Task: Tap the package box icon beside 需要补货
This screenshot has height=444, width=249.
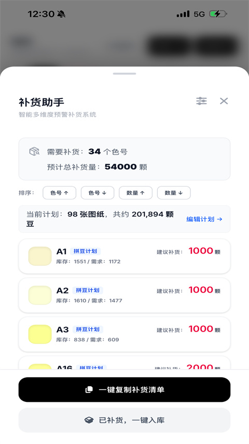Action: (x=34, y=151)
